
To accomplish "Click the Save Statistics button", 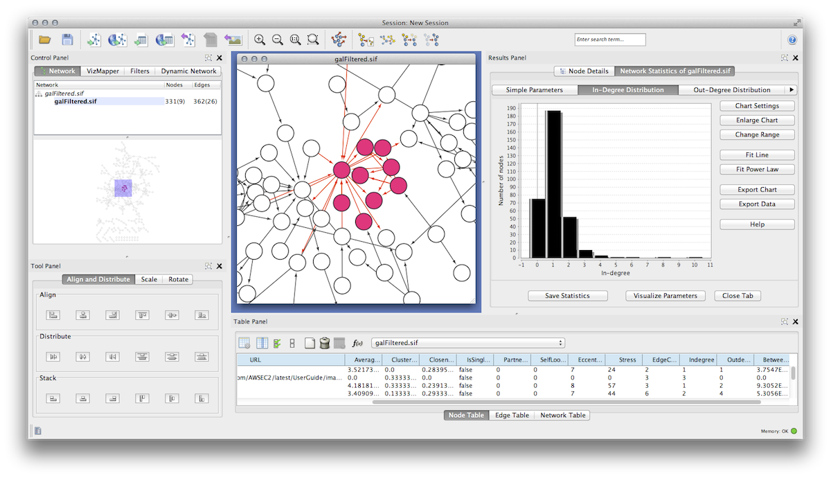I will point(567,296).
